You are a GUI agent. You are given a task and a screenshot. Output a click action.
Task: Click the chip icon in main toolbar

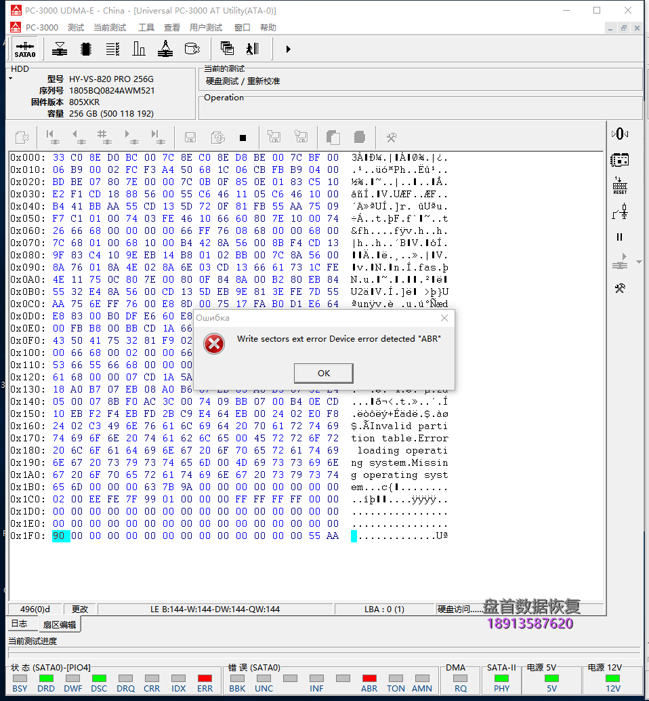tap(86, 49)
